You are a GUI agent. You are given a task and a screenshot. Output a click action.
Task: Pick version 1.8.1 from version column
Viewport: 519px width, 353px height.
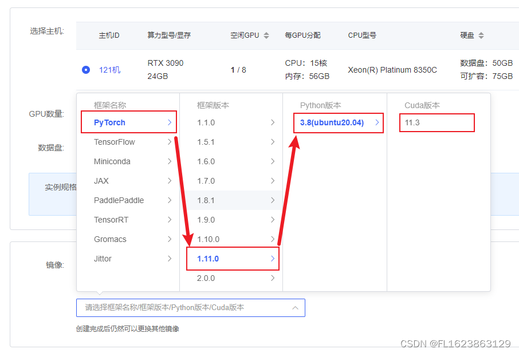tap(206, 200)
